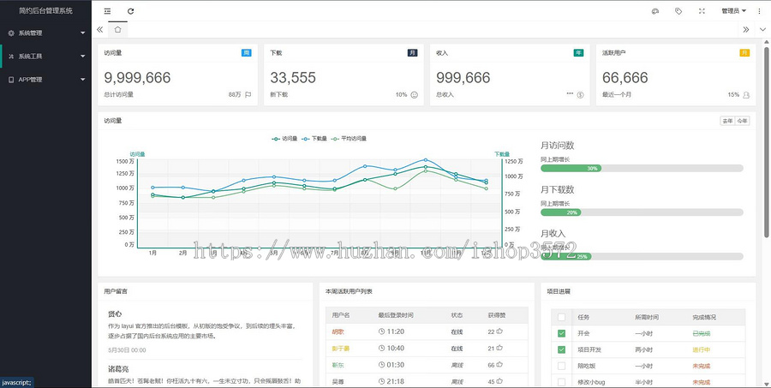Click the refresh icon in the top bar
The height and width of the screenshot is (388, 771).
coord(130,11)
